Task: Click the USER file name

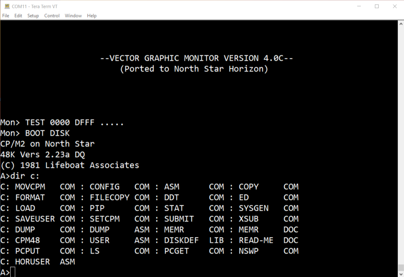Action: pyautogui.click(x=99, y=241)
